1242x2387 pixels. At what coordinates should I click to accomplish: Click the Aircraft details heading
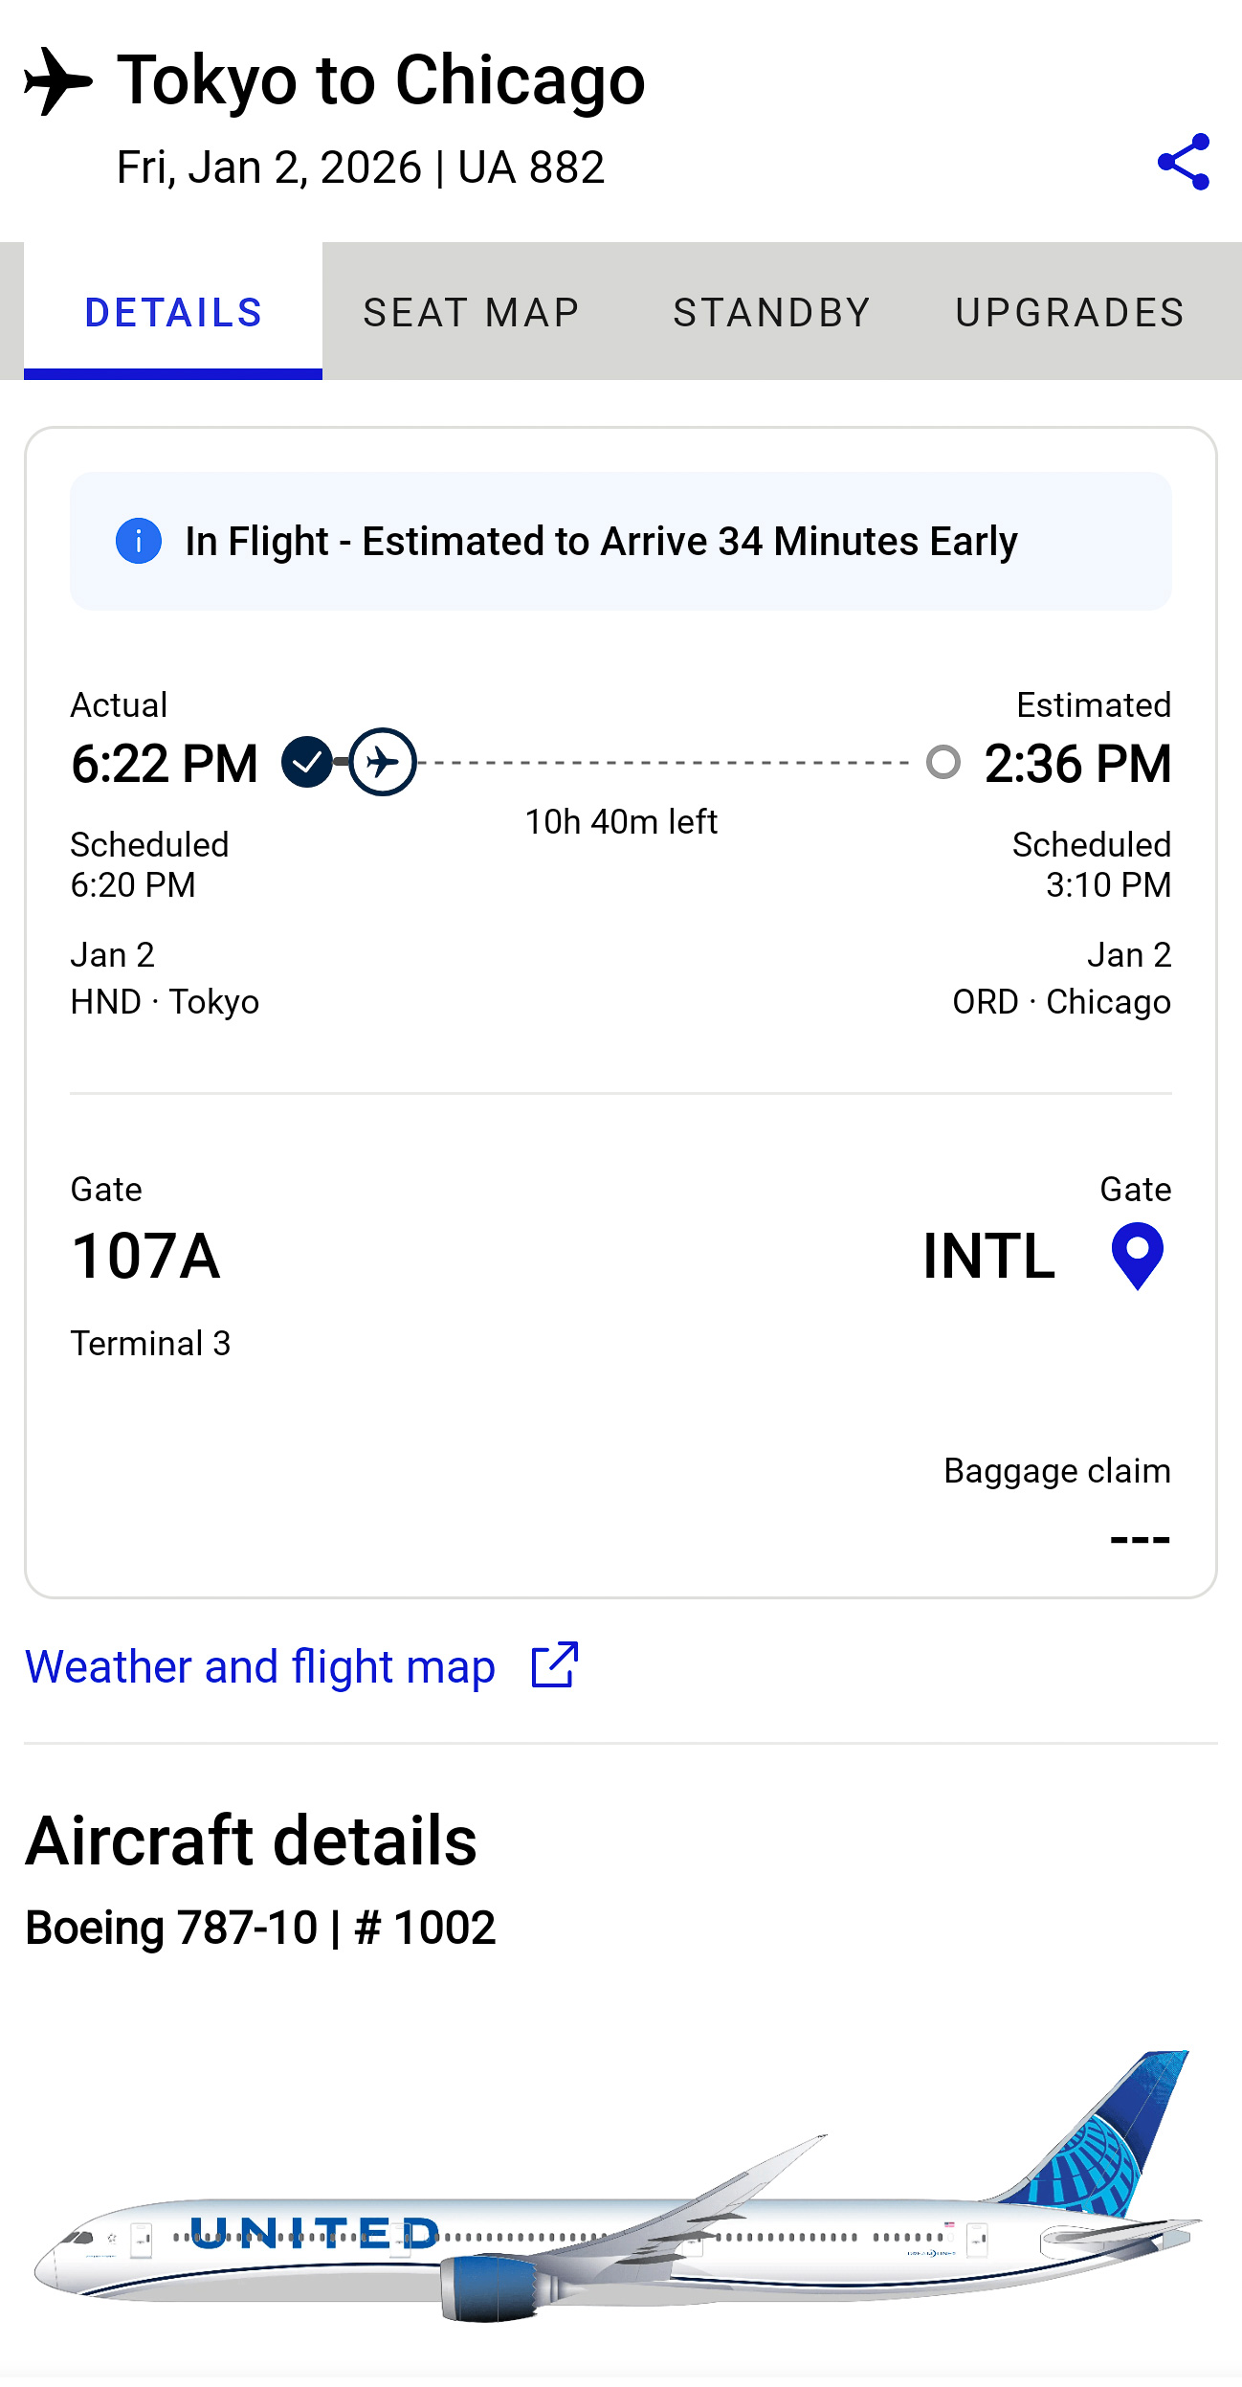tap(251, 1841)
